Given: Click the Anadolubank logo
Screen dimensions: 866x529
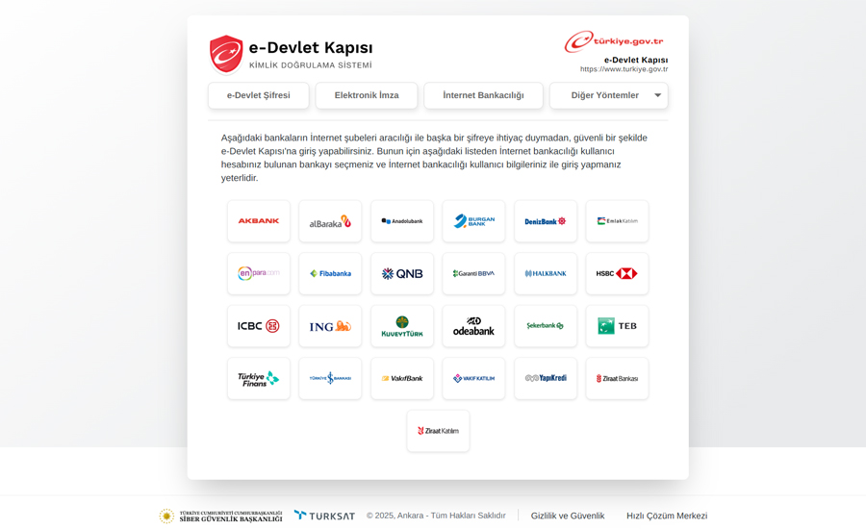Looking at the screenshot, I should (402, 221).
